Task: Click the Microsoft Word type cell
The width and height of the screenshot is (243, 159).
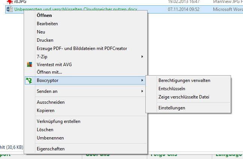Action: [228, 9]
